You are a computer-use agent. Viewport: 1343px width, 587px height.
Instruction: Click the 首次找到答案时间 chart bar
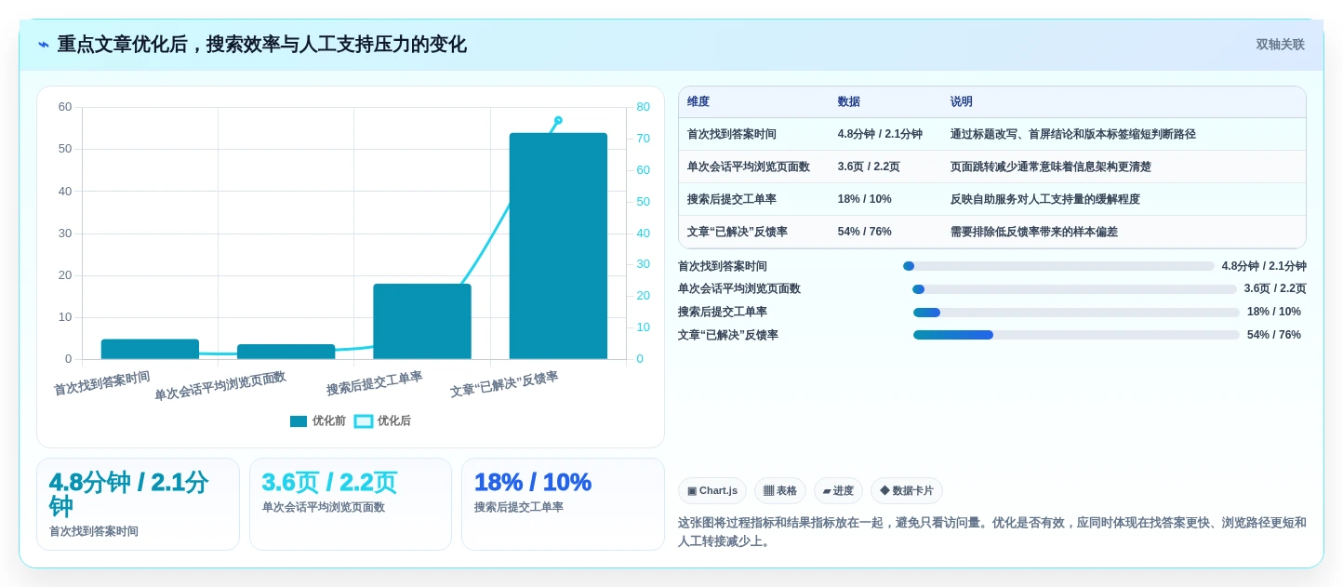coord(150,349)
